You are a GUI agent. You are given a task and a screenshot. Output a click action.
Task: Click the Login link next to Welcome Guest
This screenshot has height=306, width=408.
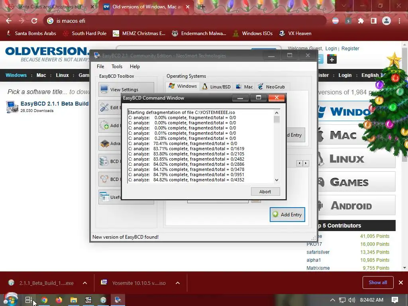[331, 48]
